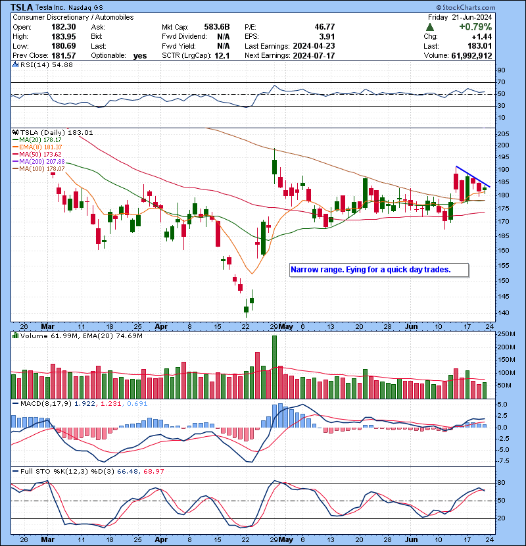The height and width of the screenshot is (546, 526).
Task: Click the High value 183.95
Action: pos(64,37)
